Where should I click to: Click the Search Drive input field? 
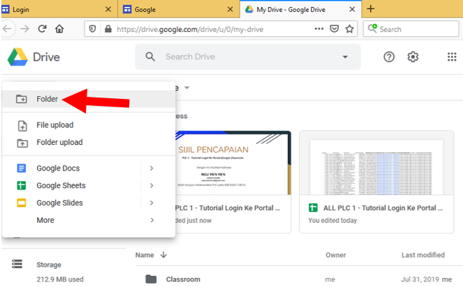(248, 56)
